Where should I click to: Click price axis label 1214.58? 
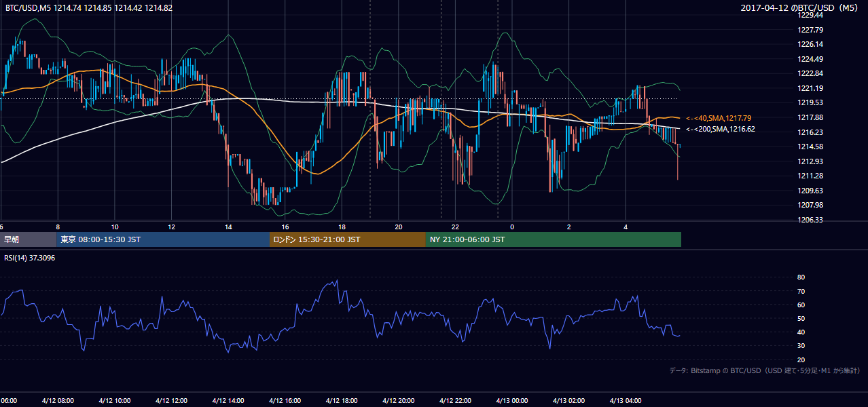coord(811,147)
